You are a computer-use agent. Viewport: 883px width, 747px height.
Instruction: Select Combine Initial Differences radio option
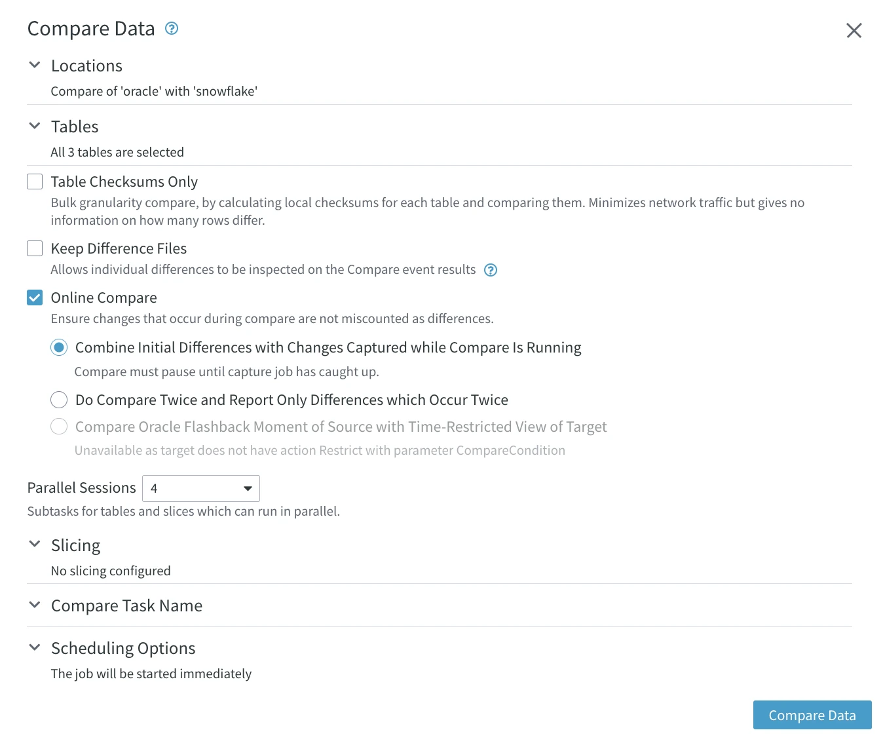pyautogui.click(x=59, y=347)
